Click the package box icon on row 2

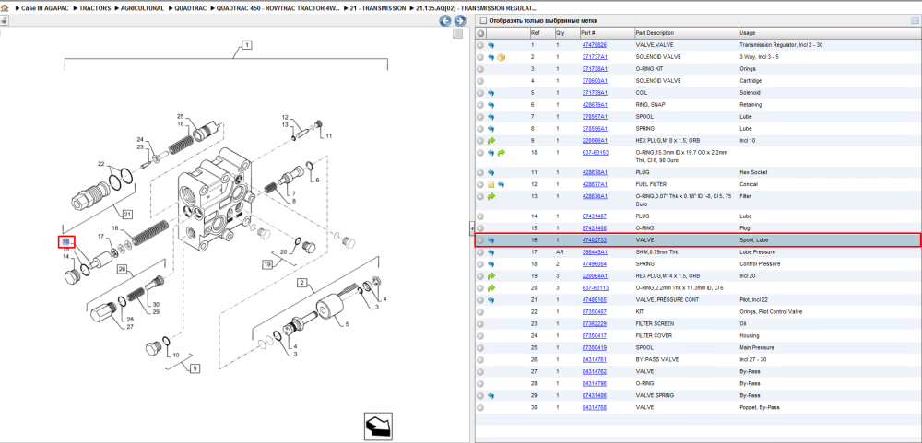[502, 57]
